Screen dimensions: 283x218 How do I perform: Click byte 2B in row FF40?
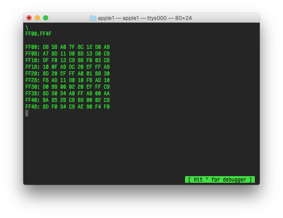[x=63, y=100]
